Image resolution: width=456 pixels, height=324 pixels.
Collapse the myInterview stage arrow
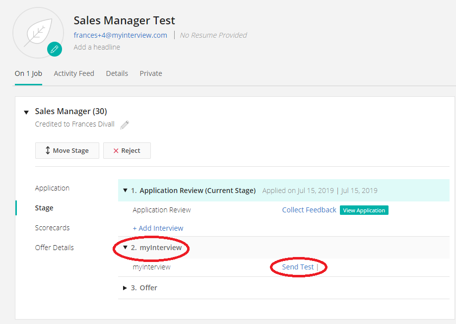pos(126,248)
